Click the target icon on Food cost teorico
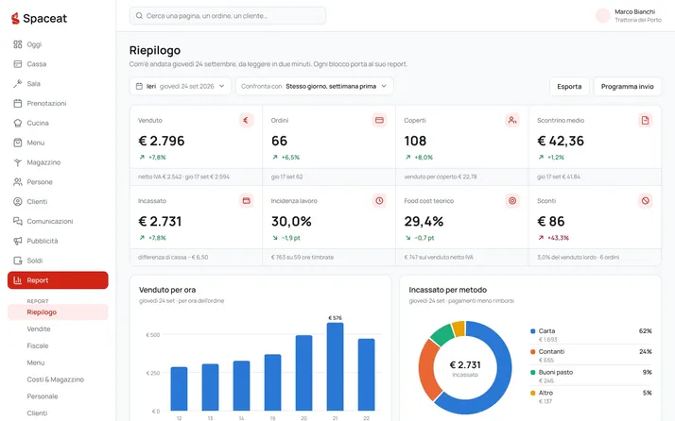 [512, 201]
